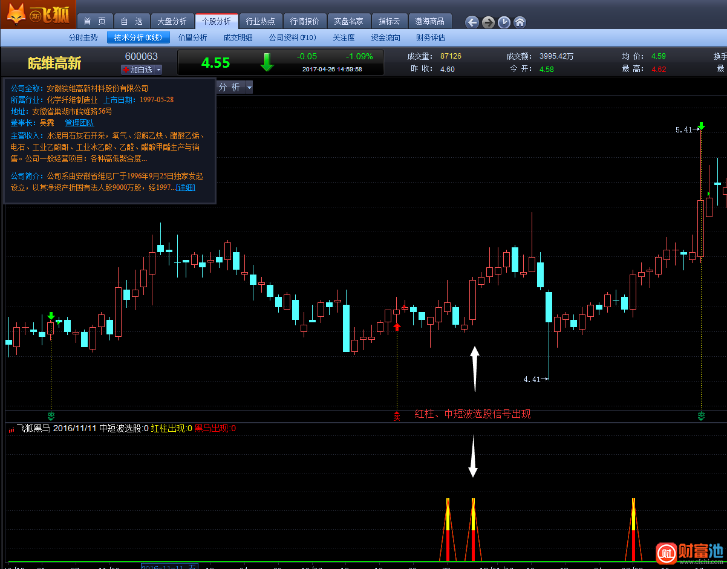Click current price 4.55
Viewport: 727px width, 569px height.
coord(216,62)
